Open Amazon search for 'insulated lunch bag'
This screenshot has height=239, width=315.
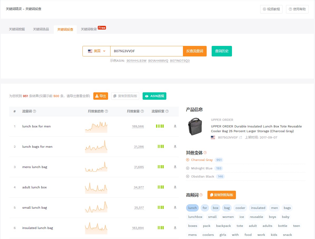(175, 228)
